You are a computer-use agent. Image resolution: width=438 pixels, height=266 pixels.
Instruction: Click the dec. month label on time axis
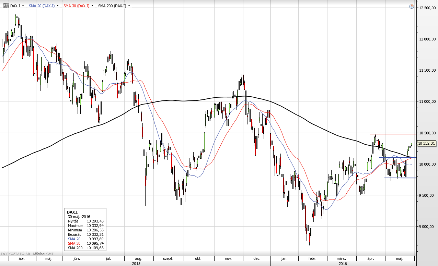click(x=257, y=259)
